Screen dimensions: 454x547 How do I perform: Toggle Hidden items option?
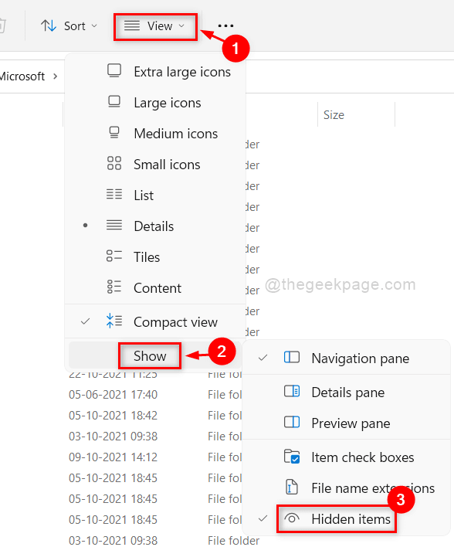pos(346,518)
